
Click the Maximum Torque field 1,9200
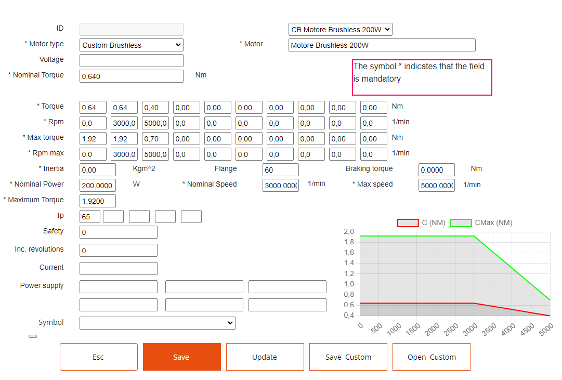pos(98,201)
